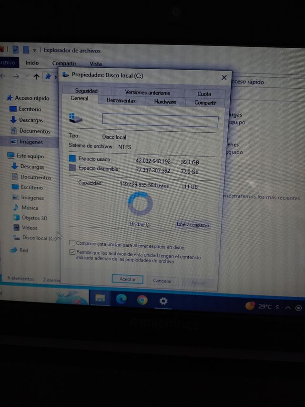Open the Vista ribbon tab

pos(96,64)
